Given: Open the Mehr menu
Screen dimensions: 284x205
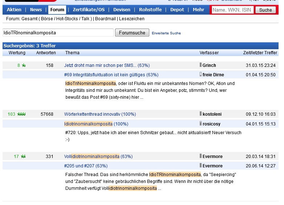Looking at the screenshot, I should click(199, 9).
